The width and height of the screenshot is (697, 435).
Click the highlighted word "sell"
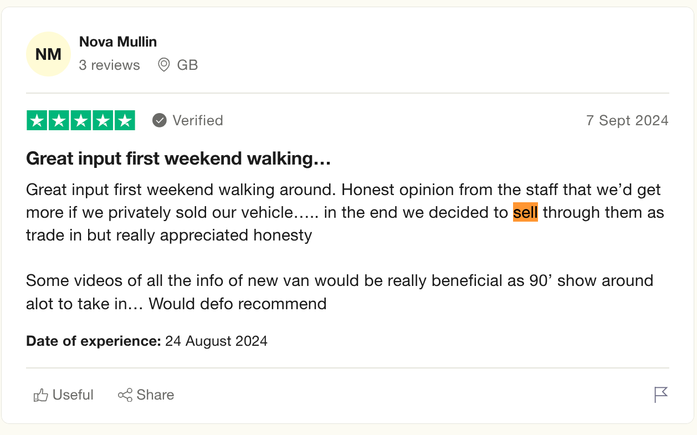525,212
